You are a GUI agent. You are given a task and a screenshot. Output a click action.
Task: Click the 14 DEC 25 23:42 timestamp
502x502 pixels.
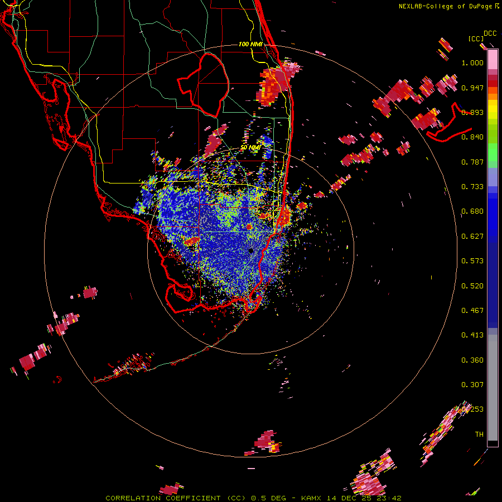(x=364, y=498)
